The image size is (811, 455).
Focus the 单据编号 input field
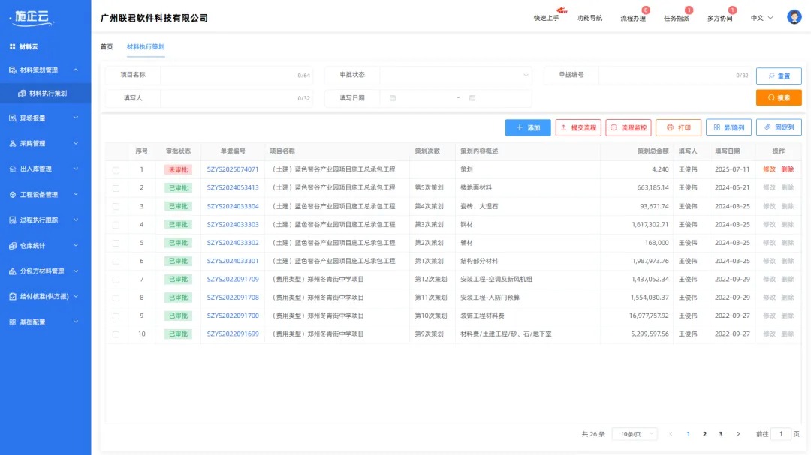tap(674, 75)
